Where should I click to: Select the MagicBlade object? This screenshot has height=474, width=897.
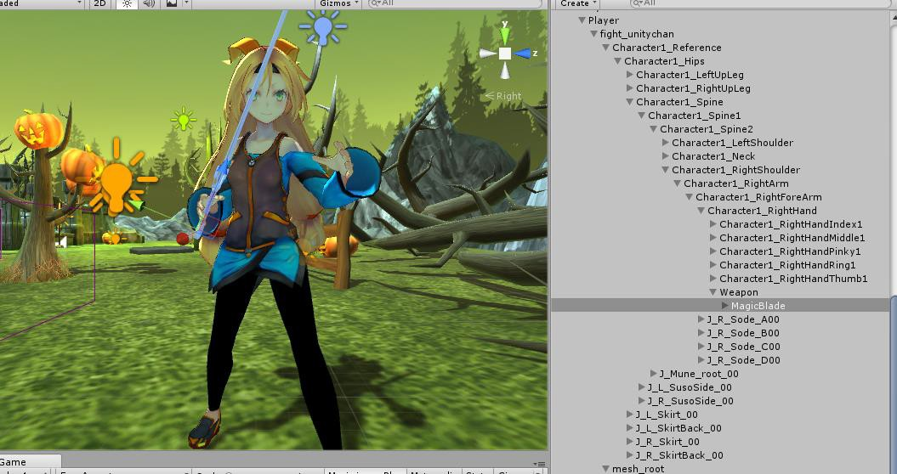coord(758,306)
